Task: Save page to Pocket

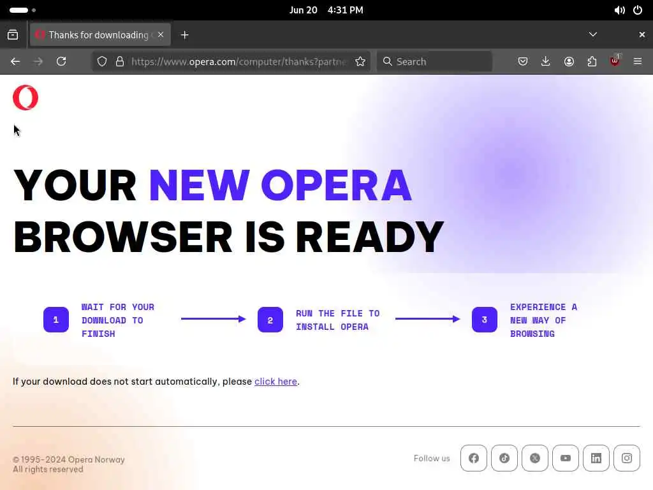Action: [523, 62]
